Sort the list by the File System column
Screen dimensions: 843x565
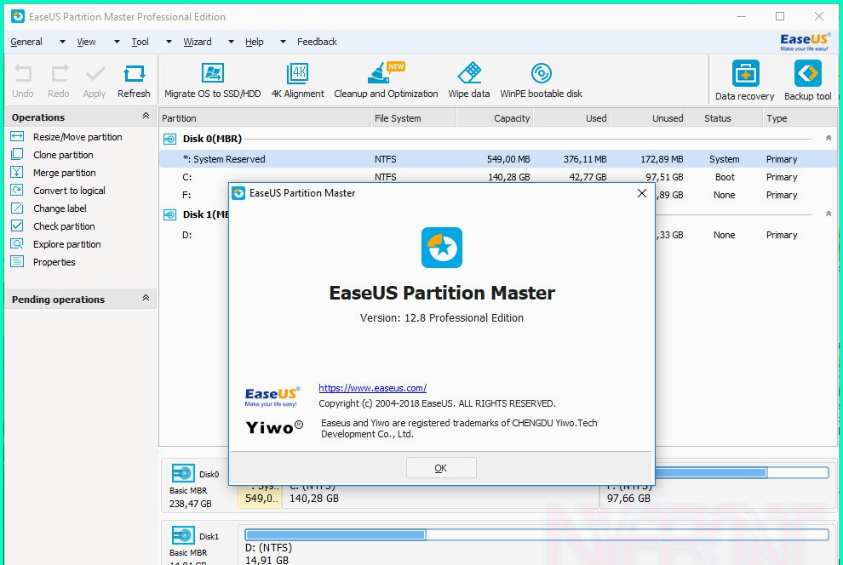414,118
